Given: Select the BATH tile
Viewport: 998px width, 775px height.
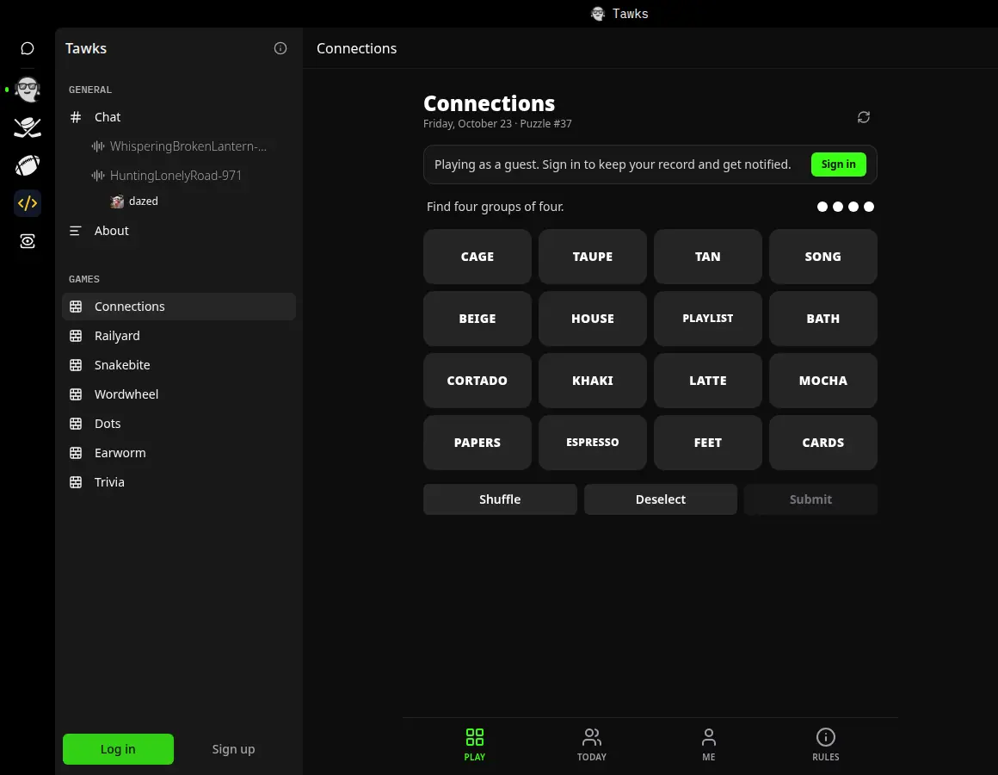Looking at the screenshot, I should click(x=823, y=319).
